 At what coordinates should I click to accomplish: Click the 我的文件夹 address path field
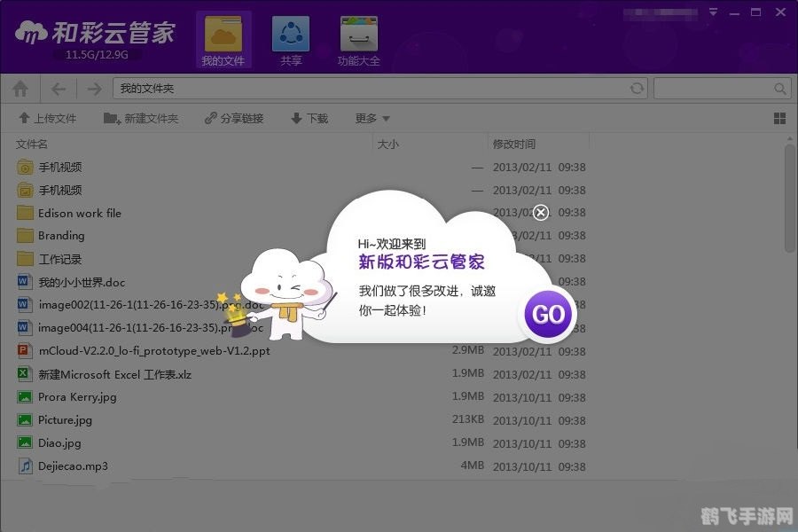(372, 89)
